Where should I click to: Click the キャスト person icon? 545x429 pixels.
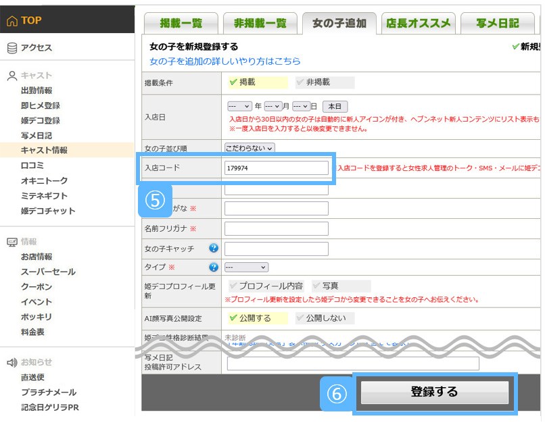coord(11,76)
